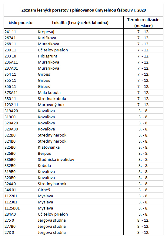167x239 pixels.
Task: Click the 'číslo porastu' column header
Action: 21,23
